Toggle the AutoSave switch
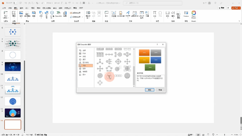 point(15,3)
